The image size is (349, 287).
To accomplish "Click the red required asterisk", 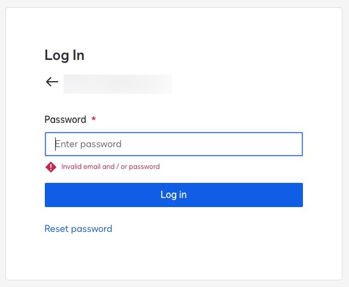I will click(94, 119).
